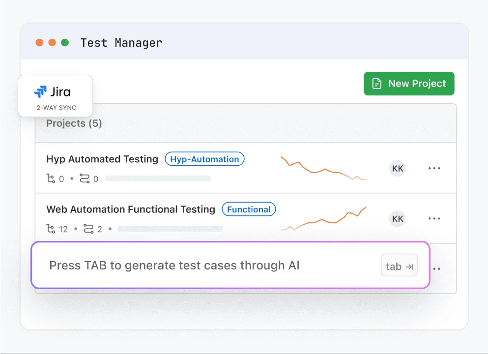
Task: Select the Functional label tag
Action: click(249, 209)
